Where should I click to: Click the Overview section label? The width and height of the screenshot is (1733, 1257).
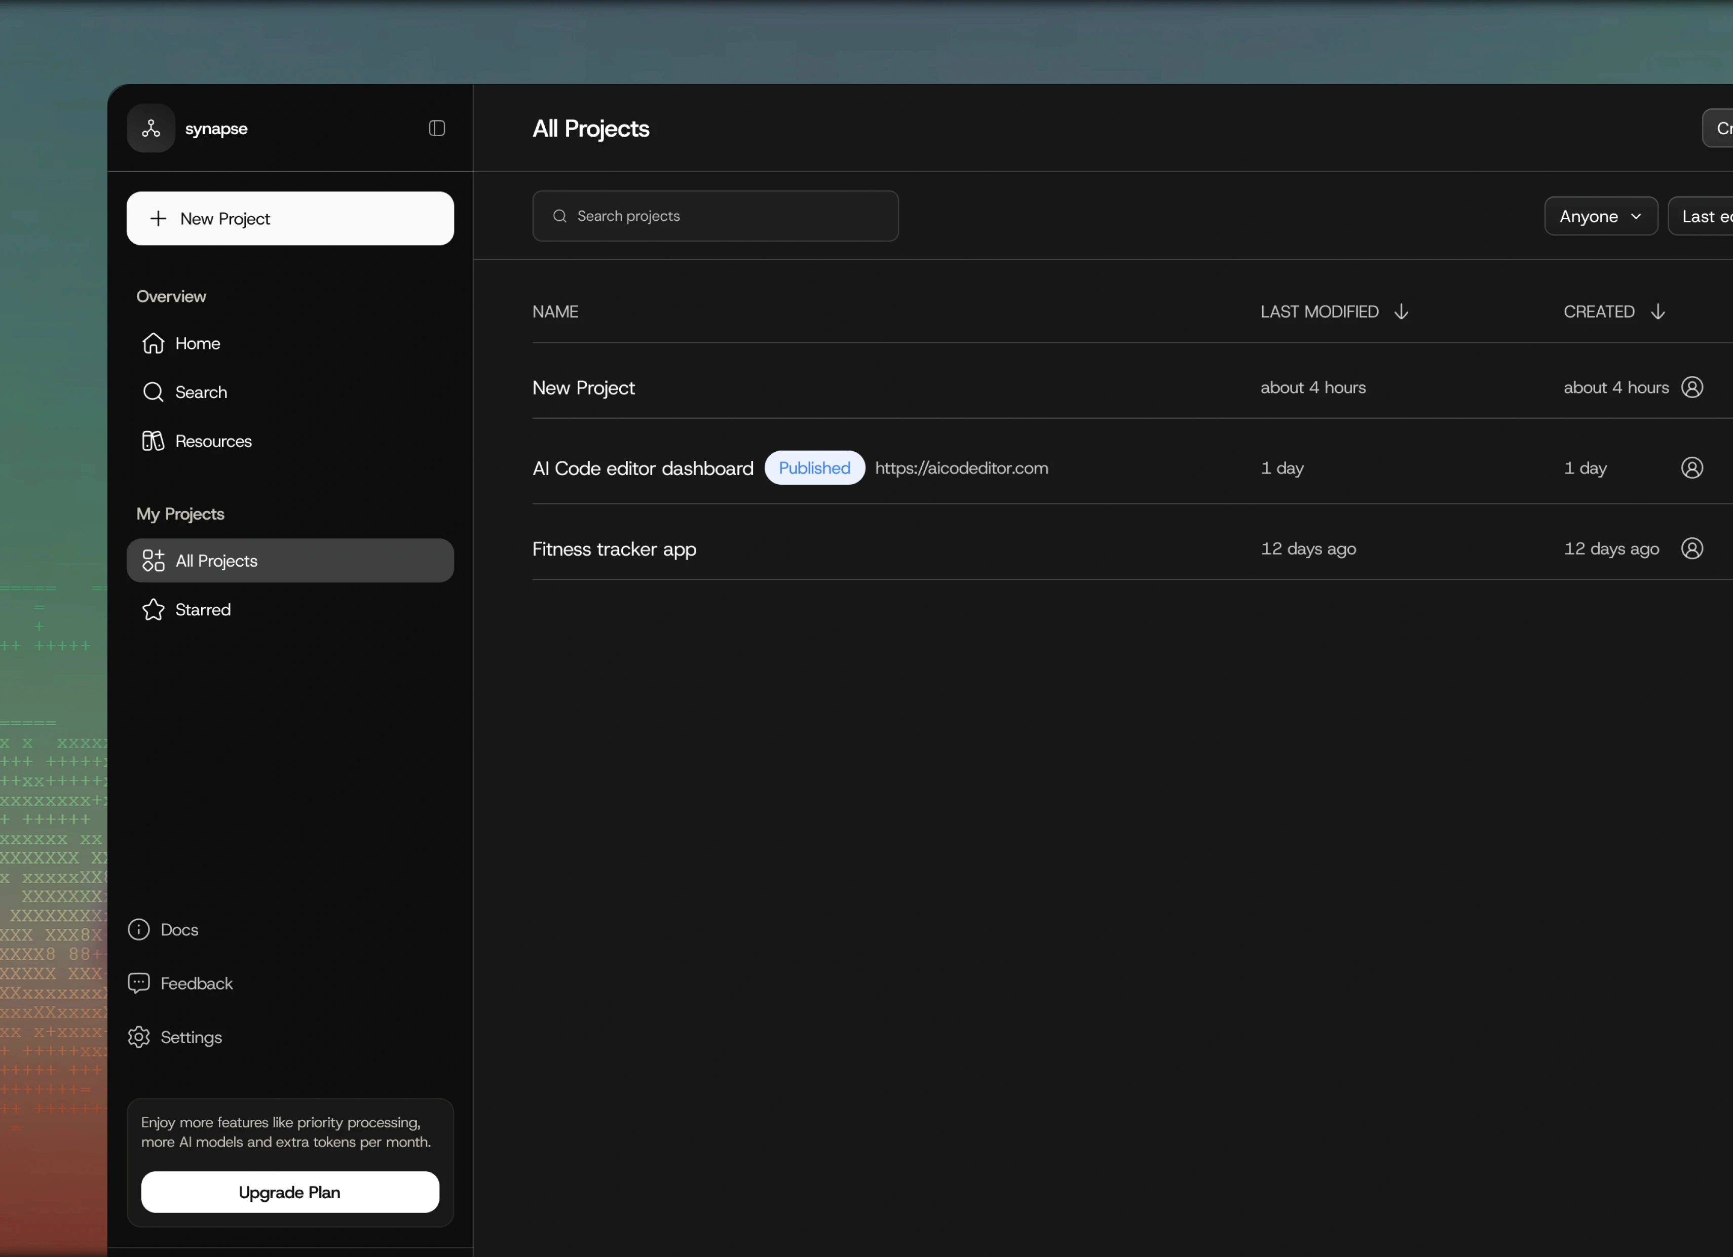[171, 296]
